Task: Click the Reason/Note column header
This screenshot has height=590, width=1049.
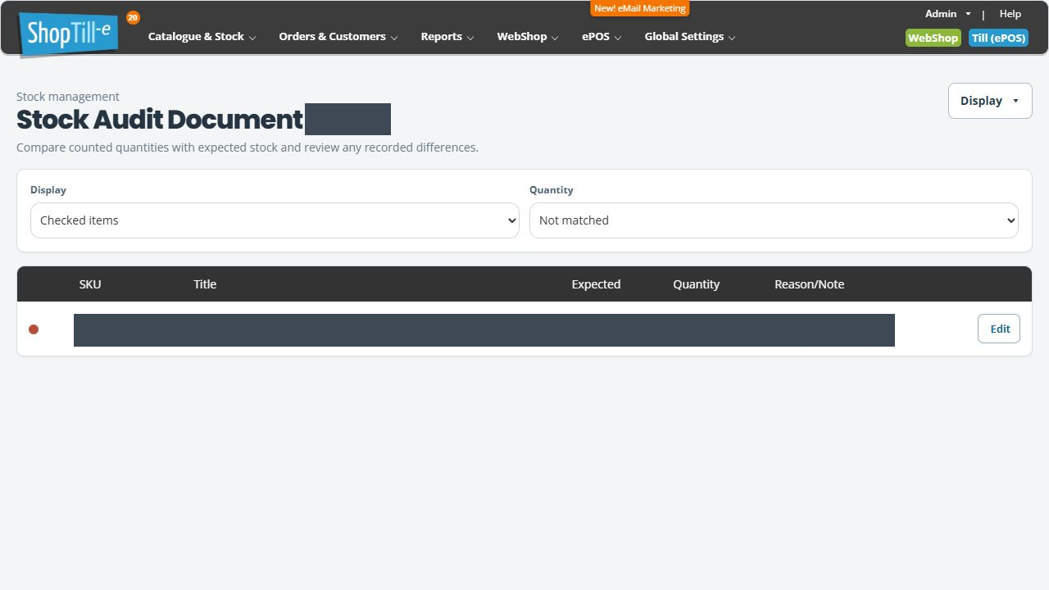Action: click(x=809, y=284)
